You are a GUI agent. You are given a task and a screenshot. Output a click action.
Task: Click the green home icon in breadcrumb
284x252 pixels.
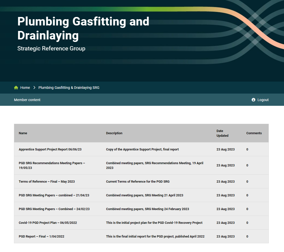coord(16,88)
